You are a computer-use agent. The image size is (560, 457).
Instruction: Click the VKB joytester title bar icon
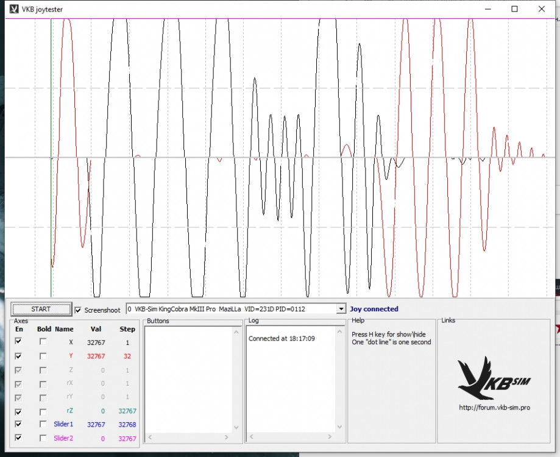click(x=13, y=9)
